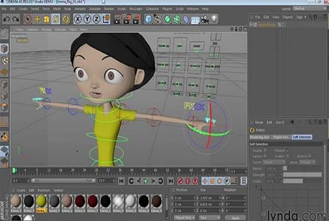The image size is (329, 221).
Task: Adjust the Strength slider
Action: point(303,174)
